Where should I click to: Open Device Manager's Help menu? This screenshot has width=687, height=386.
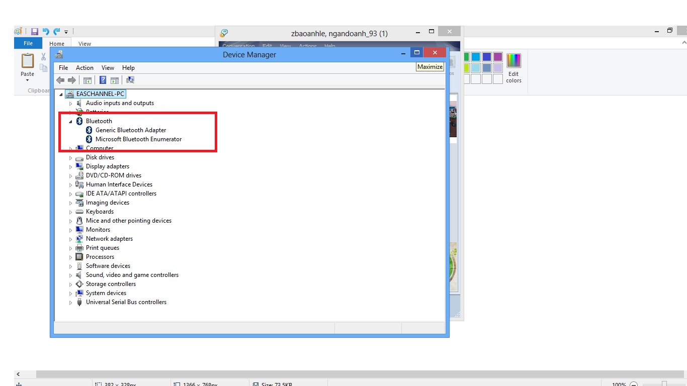pyautogui.click(x=128, y=68)
